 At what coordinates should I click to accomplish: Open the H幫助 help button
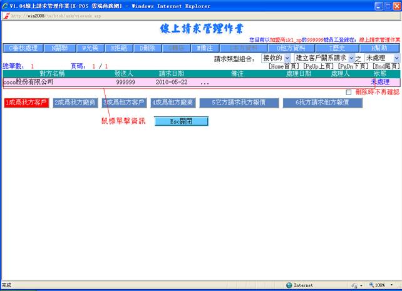click(378, 48)
